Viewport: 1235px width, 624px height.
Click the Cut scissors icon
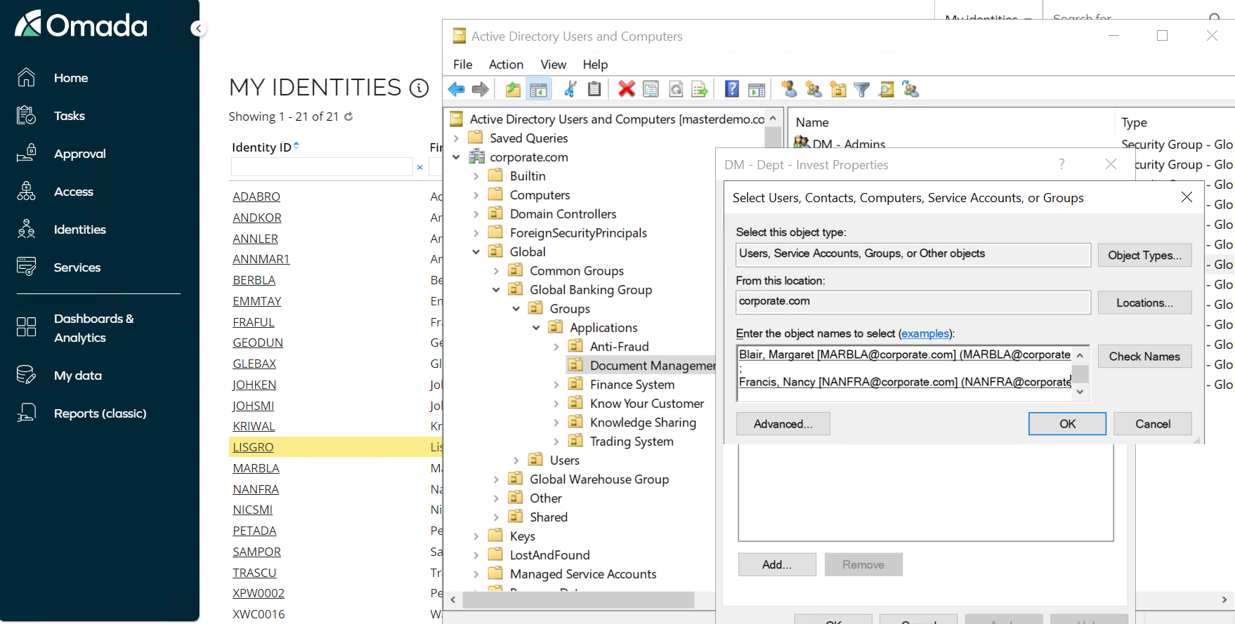click(x=570, y=89)
